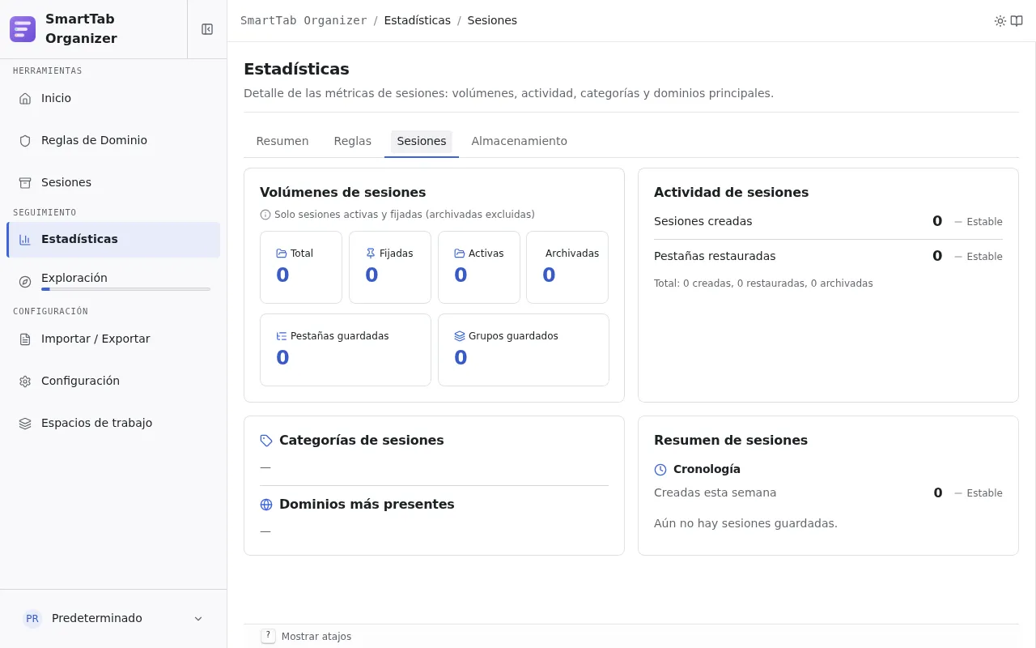Click the PR profile avatar
Screen dimensions: 1036x648
pyautogui.click(x=32, y=618)
